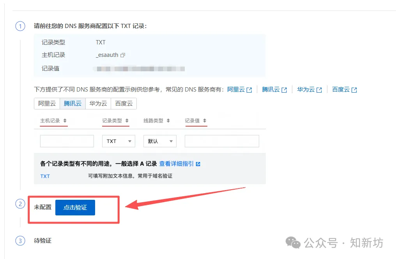Switch to the 华为云 tab

pyautogui.click(x=98, y=104)
